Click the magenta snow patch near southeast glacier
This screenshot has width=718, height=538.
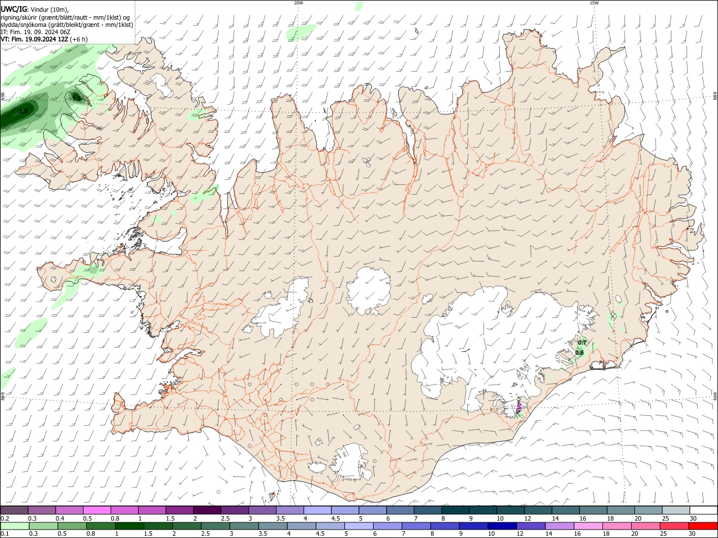[x=519, y=406]
